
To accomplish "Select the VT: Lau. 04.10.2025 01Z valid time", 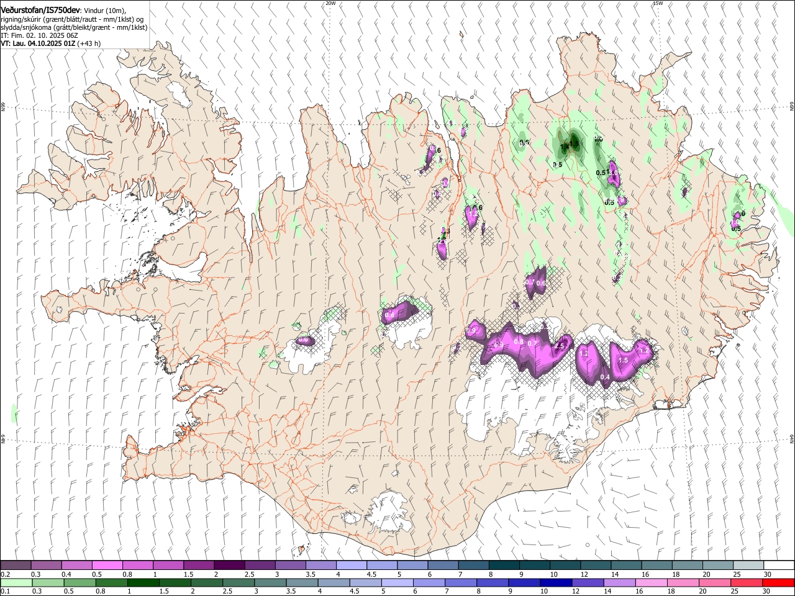I will [x=37, y=43].
